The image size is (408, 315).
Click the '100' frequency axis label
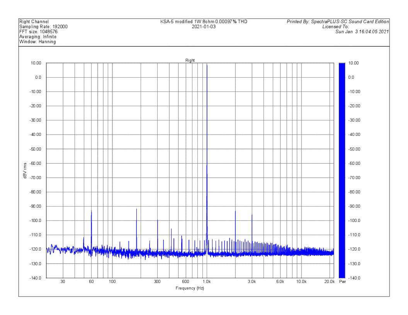click(x=112, y=281)
